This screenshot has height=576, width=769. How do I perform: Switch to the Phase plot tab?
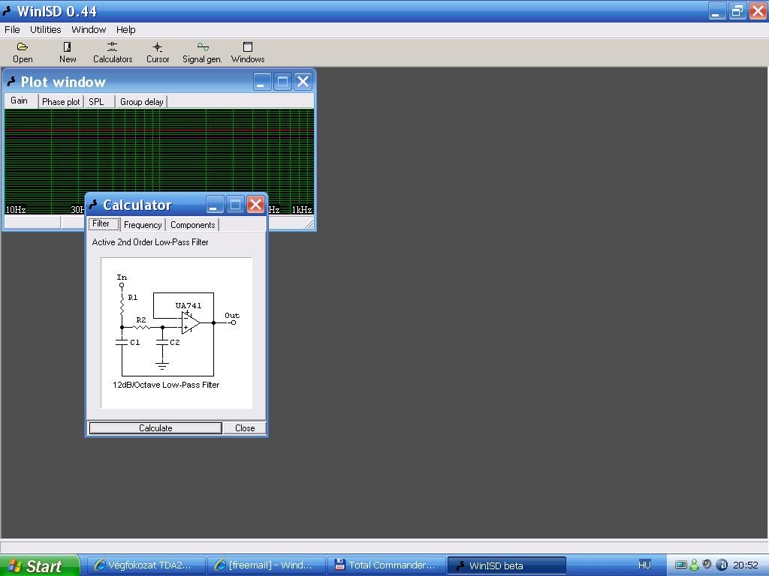tap(61, 102)
